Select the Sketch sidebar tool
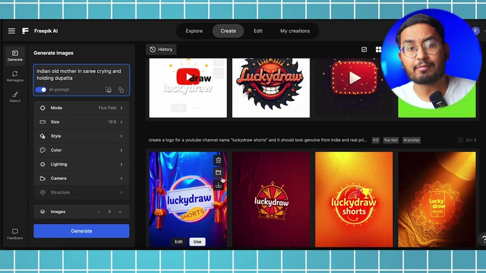The image size is (486, 273). coord(15,97)
